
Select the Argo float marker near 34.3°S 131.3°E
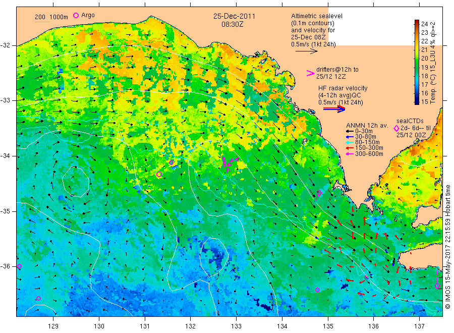pyautogui.click(x=159, y=174)
